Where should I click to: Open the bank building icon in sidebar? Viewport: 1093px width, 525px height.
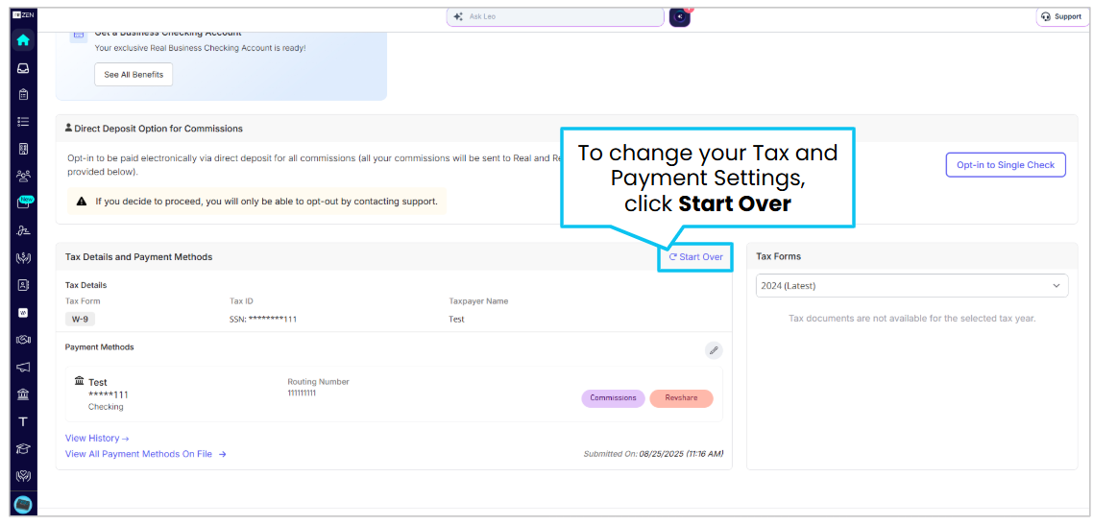point(23,394)
